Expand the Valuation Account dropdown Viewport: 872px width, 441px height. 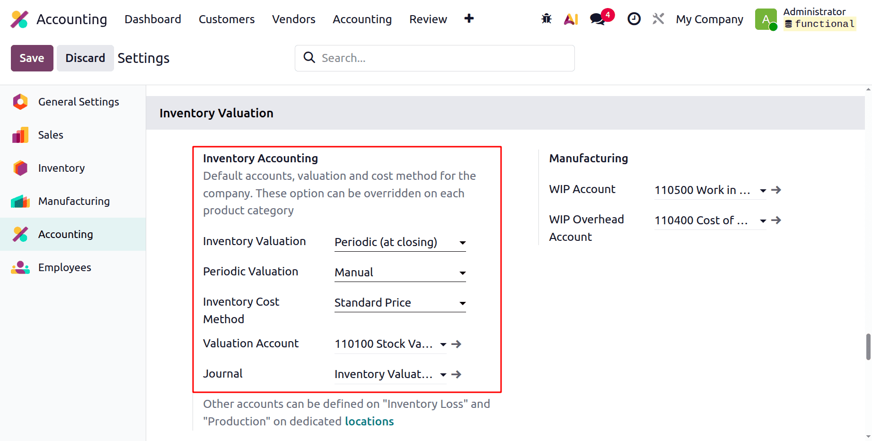tap(443, 344)
